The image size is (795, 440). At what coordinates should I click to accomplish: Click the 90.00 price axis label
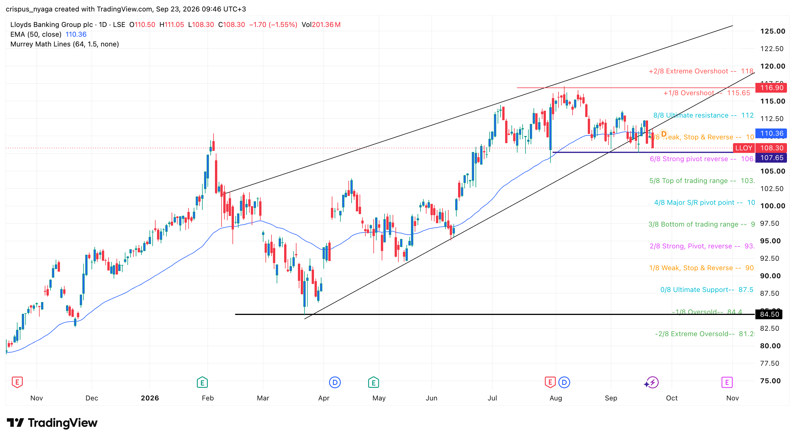[770, 276]
